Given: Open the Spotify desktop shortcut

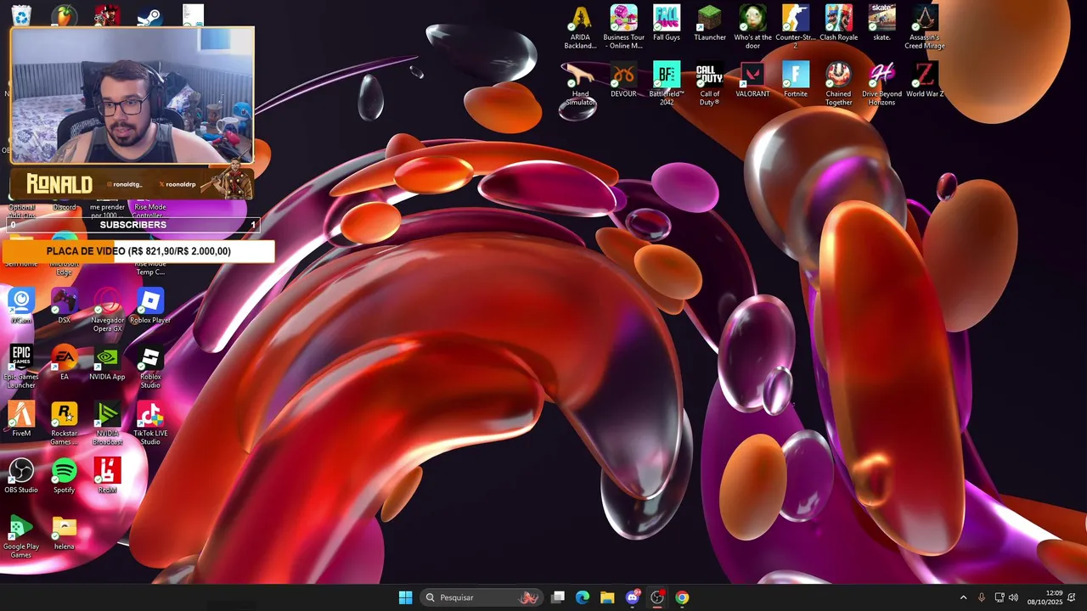Looking at the screenshot, I should point(65,475).
